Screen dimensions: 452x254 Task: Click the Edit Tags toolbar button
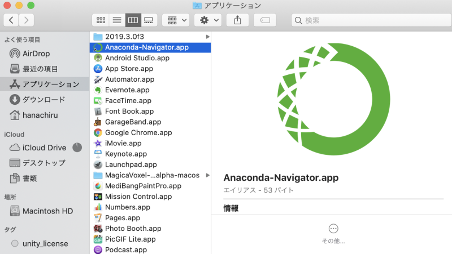pos(265,20)
